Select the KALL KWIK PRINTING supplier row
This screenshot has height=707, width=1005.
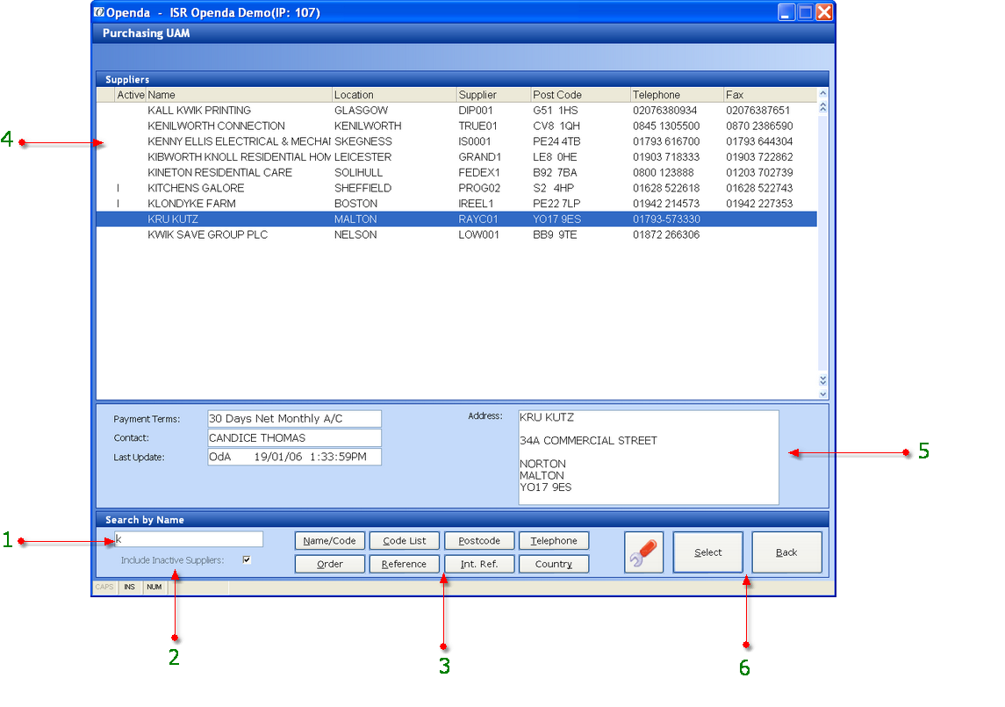click(x=456, y=111)
